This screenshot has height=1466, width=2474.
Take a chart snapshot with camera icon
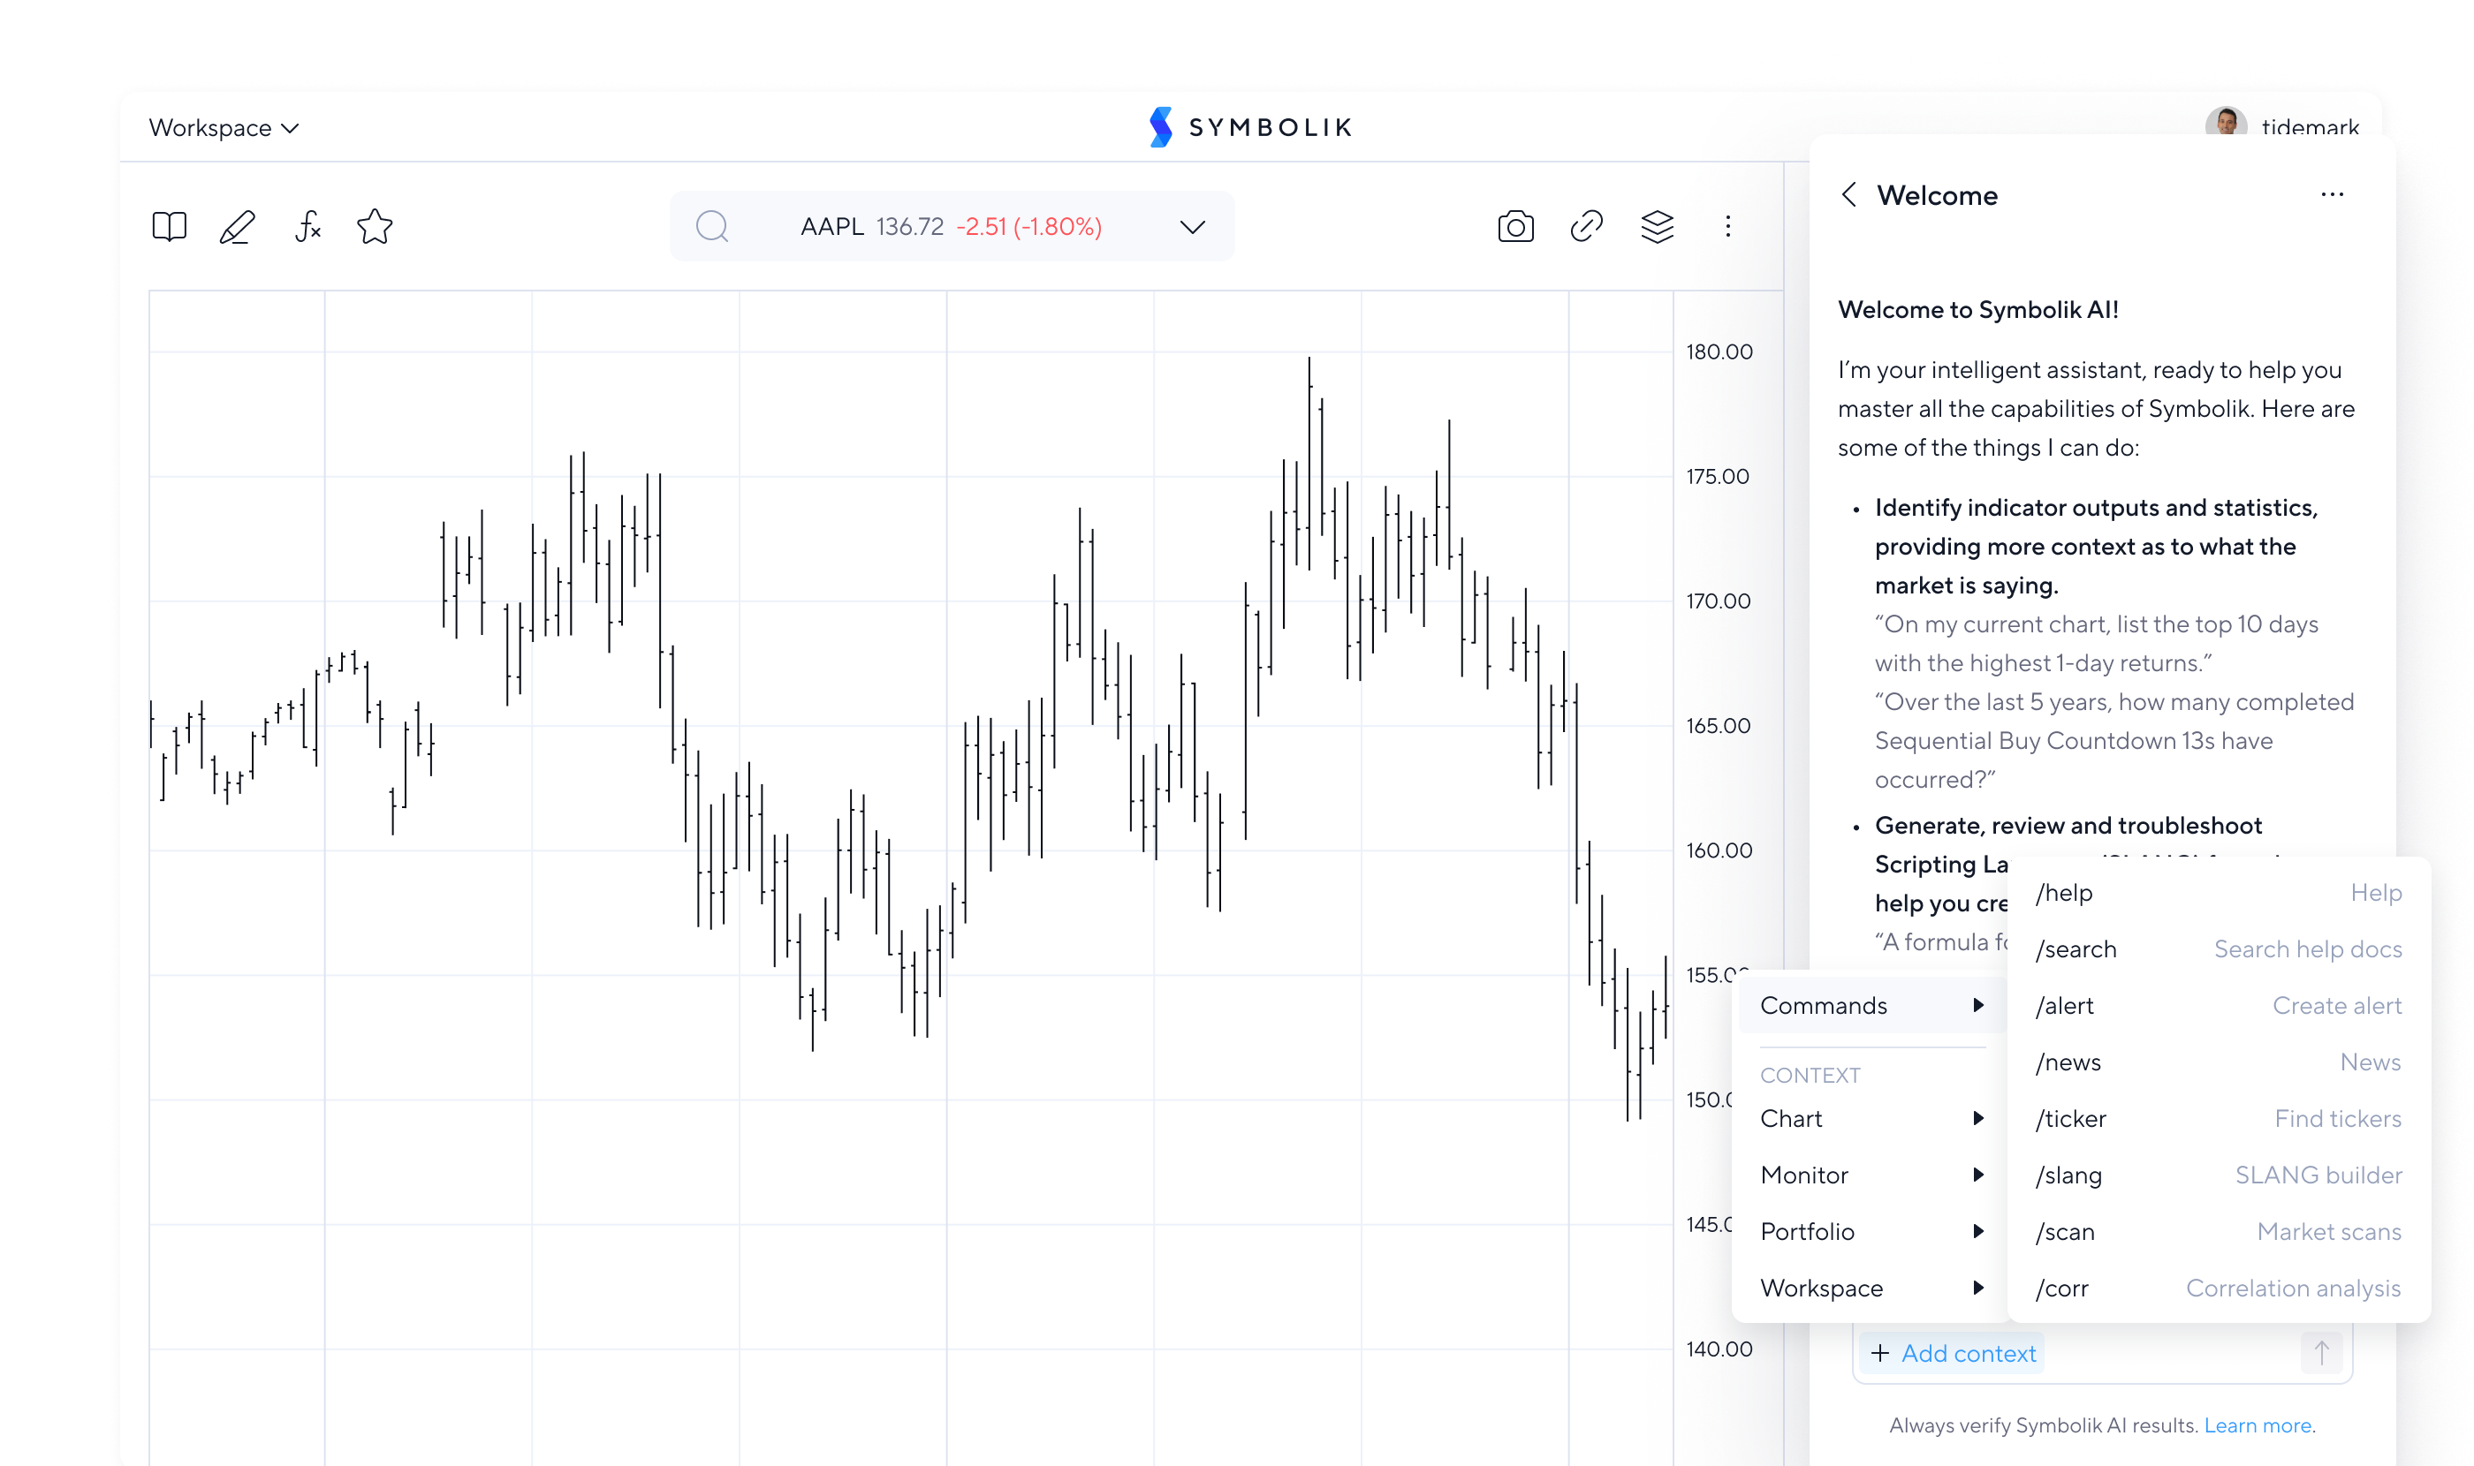[x=1515, y=226]
